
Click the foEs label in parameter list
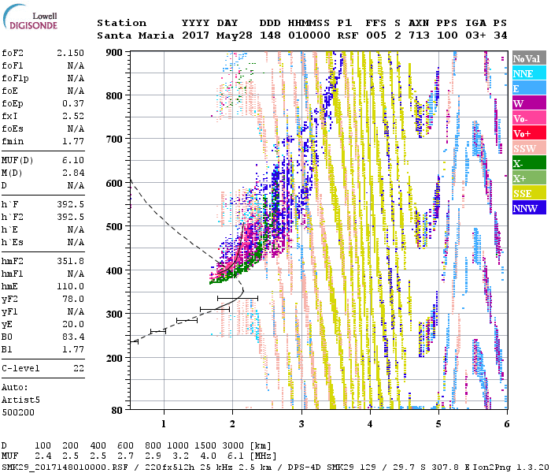click(13, 128)
